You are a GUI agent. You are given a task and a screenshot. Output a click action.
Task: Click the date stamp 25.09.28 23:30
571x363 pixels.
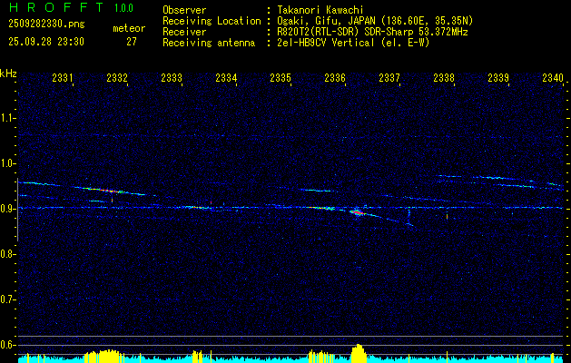(46, 42)
